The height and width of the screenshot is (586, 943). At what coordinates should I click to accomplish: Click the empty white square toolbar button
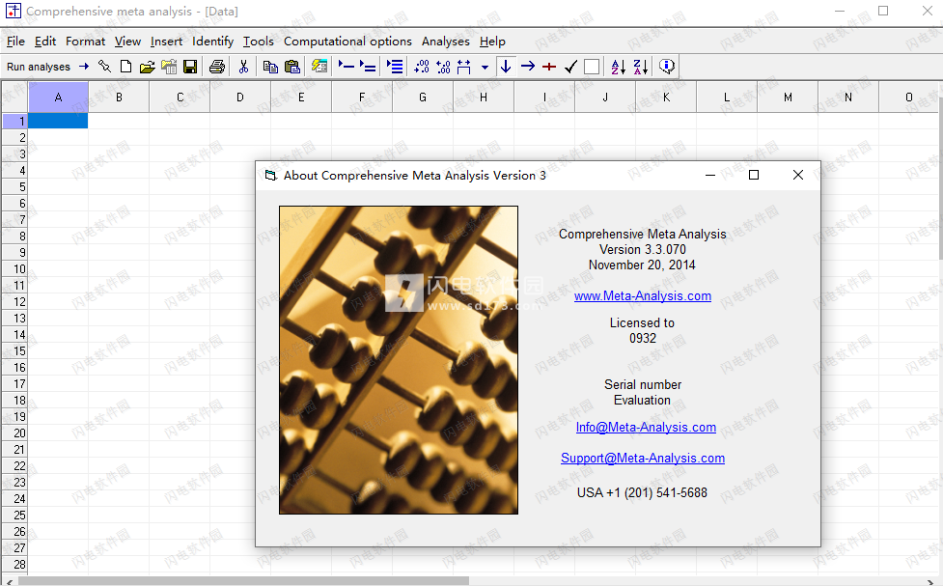(592, 67)
